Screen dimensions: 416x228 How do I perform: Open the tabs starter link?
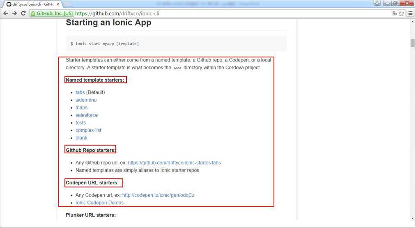click(80, 92)
